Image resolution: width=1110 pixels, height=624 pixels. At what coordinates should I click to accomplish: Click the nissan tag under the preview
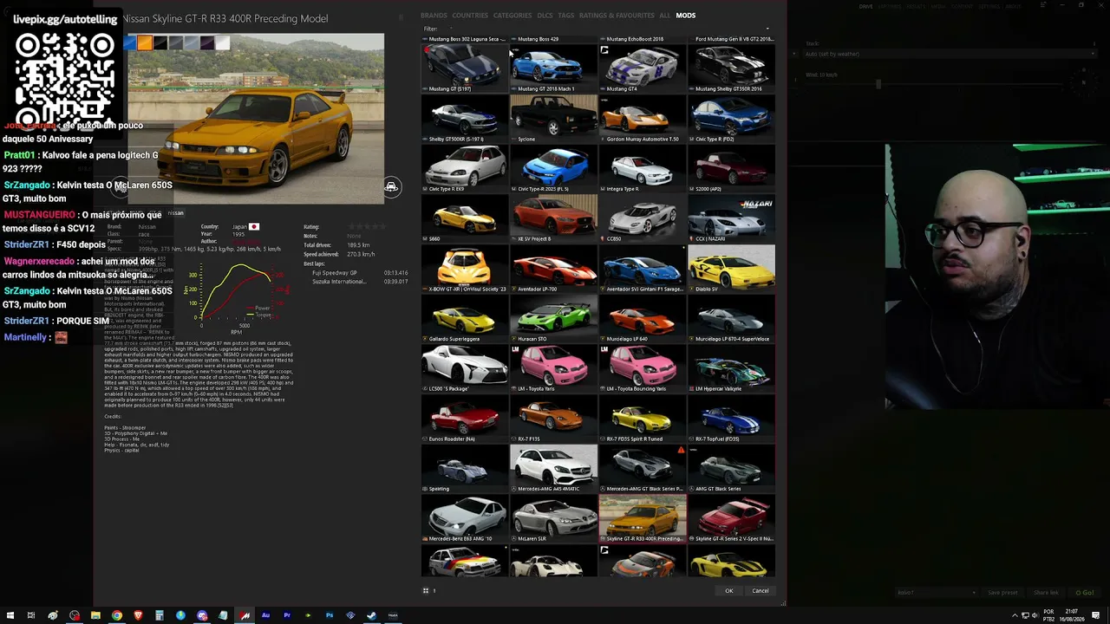click(176, 213)
